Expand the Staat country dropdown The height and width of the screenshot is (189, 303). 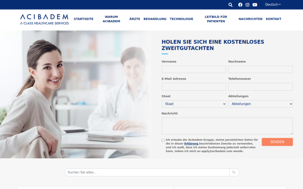194,104
